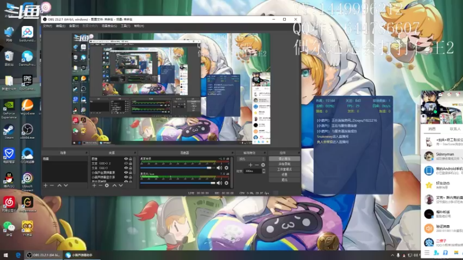Move the selected source down
Image resolution: width=463 pixels, height=260 pixels.
121,185
